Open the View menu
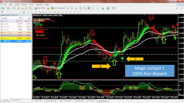The height and width of the screenshot is (103, 184). 11,5
